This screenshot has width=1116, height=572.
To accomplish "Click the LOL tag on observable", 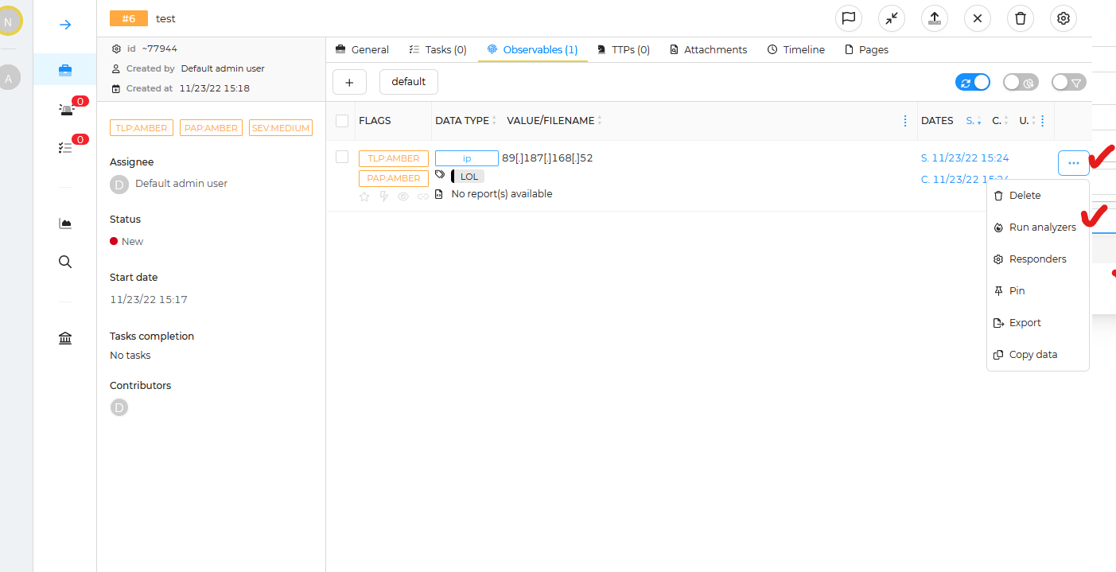I will [469, 177].
